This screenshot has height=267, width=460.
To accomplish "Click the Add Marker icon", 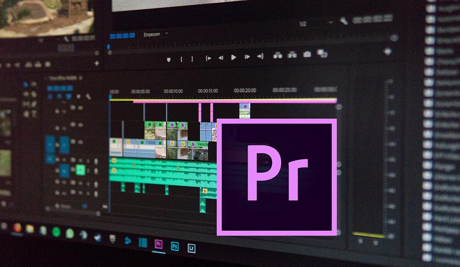I will [x=169, y=58].
